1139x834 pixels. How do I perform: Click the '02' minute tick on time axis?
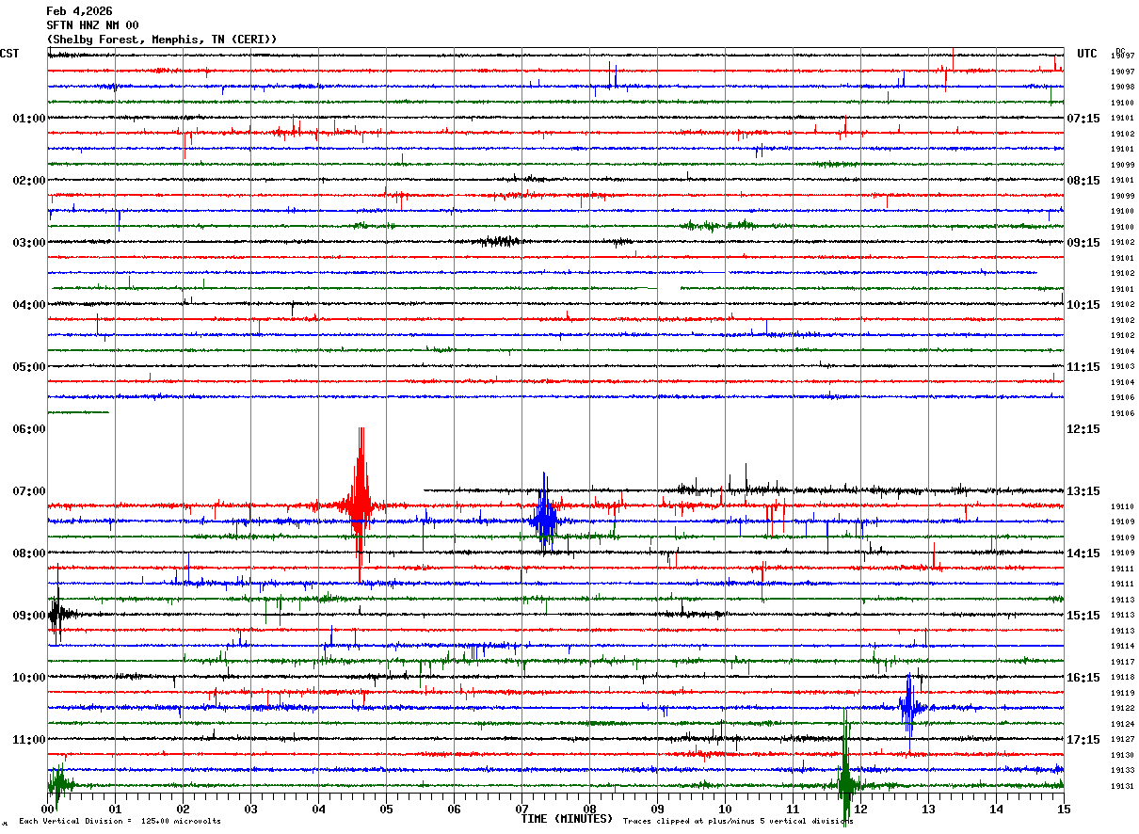point(183,809)
